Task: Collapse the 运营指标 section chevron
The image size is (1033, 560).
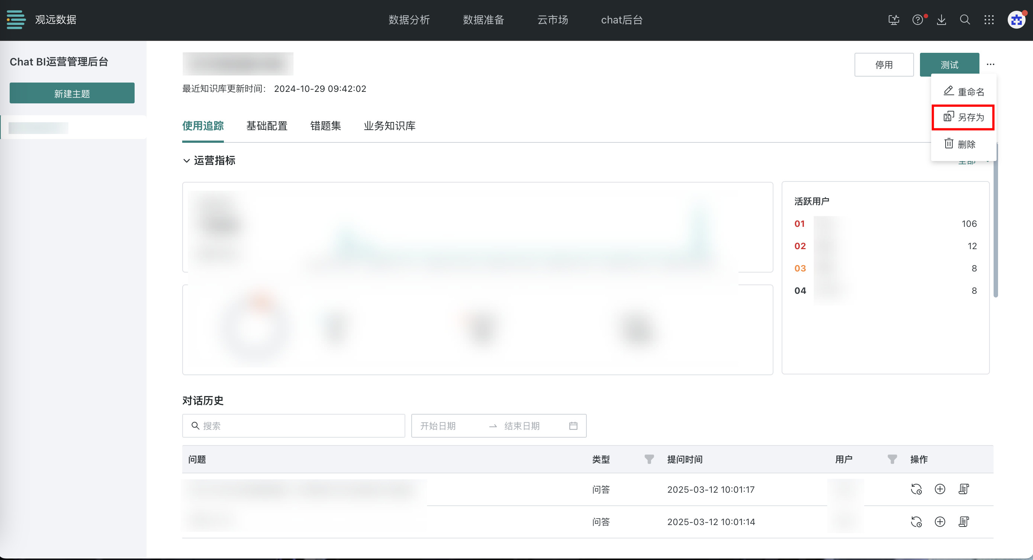Action: pos(186,161)
